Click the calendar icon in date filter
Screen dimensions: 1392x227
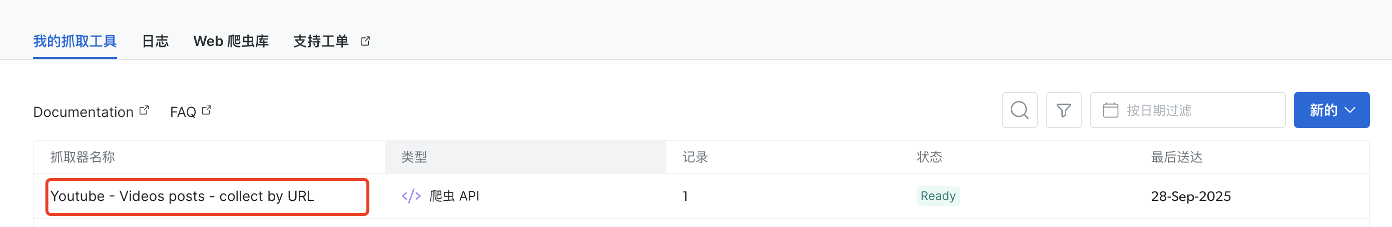pos(1110,110)
